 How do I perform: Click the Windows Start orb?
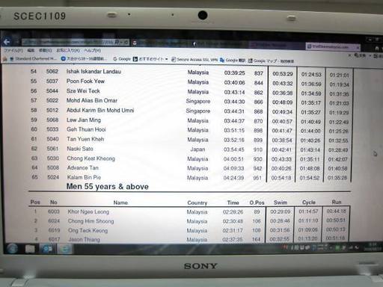[x=12, y=249]
